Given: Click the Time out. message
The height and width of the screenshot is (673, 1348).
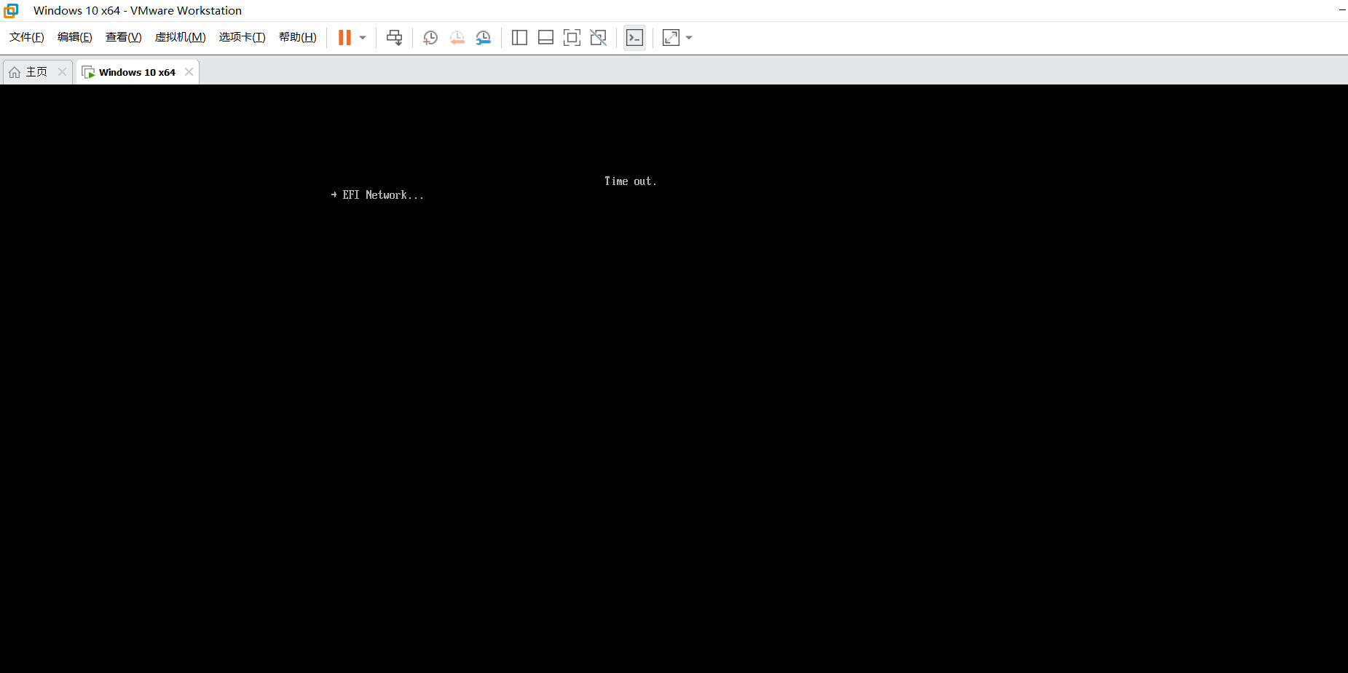Looking at the screenshot, I should pos(631,181).
